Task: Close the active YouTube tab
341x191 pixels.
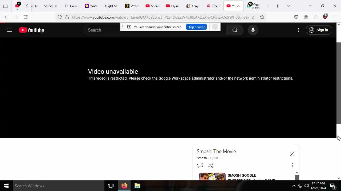Action: [238, 6]
